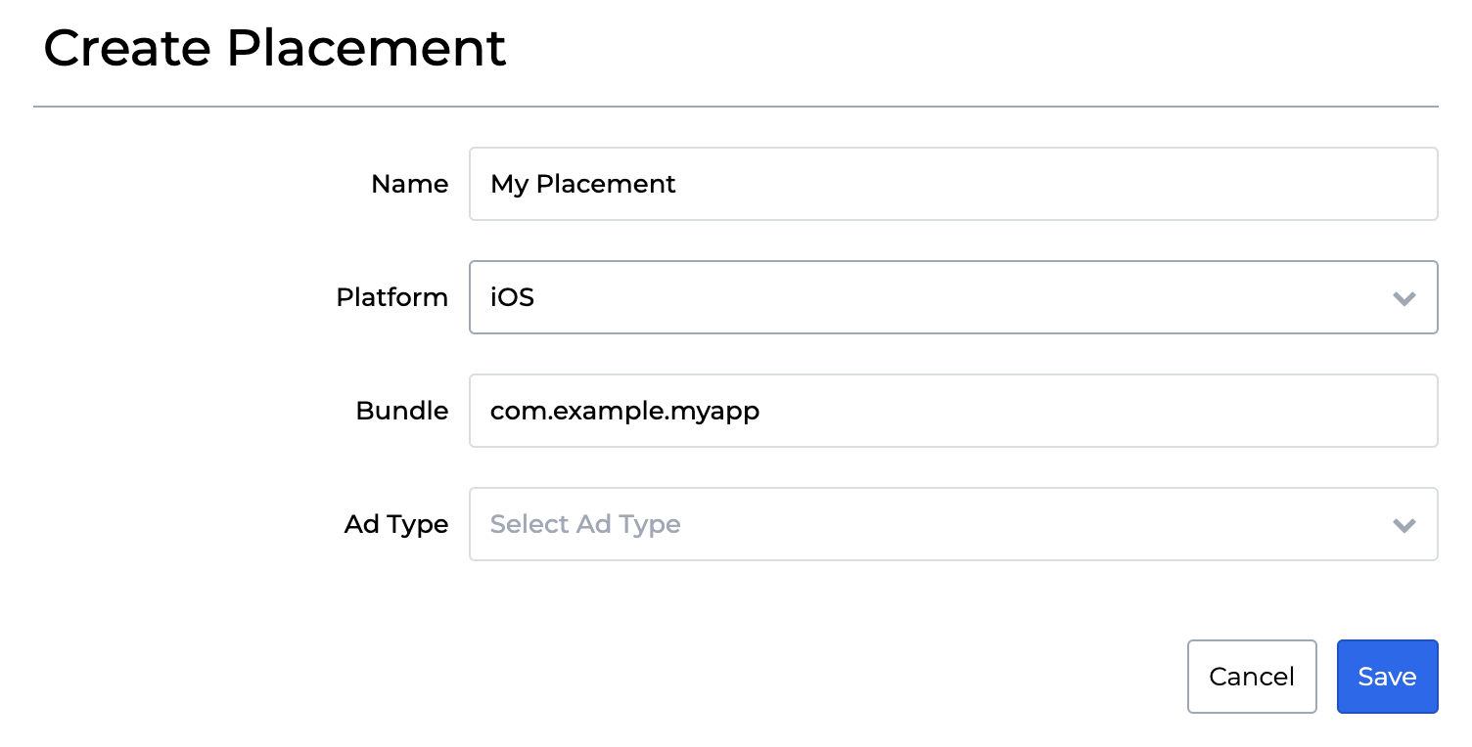This screenshot has height=747, width=1472.
Task: Select the Bundle field with com.example.myapp
Action: 953,411
